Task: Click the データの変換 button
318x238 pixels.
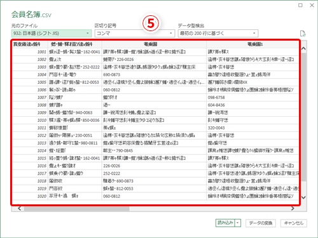Action: point(261,223)
